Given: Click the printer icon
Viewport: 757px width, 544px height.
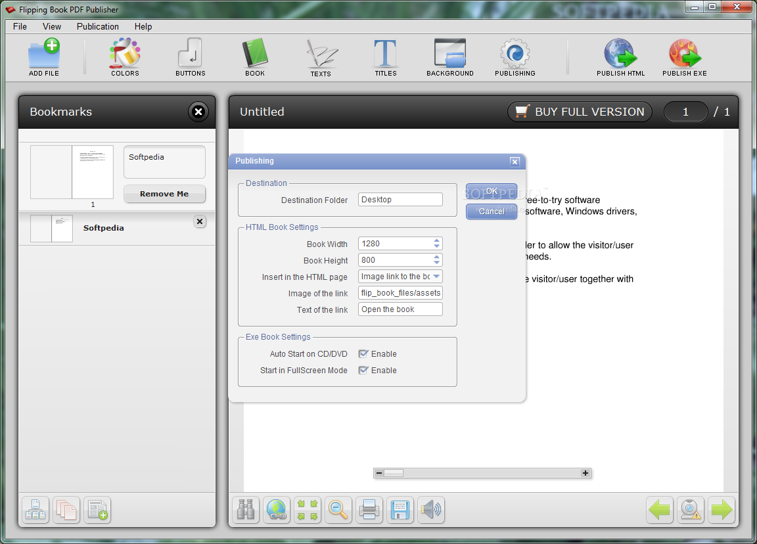Looking at the screenshot, I should point(369,510).
